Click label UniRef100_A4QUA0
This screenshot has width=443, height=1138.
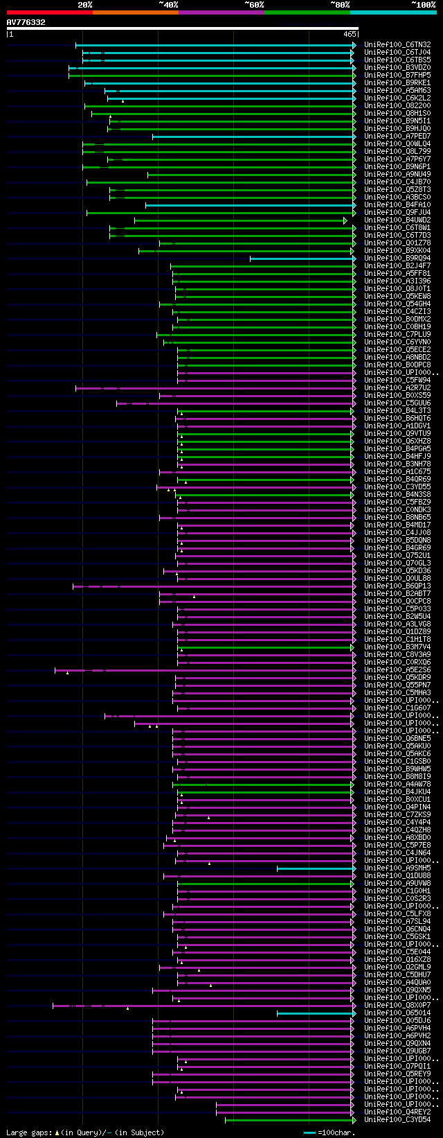[397, 983]
